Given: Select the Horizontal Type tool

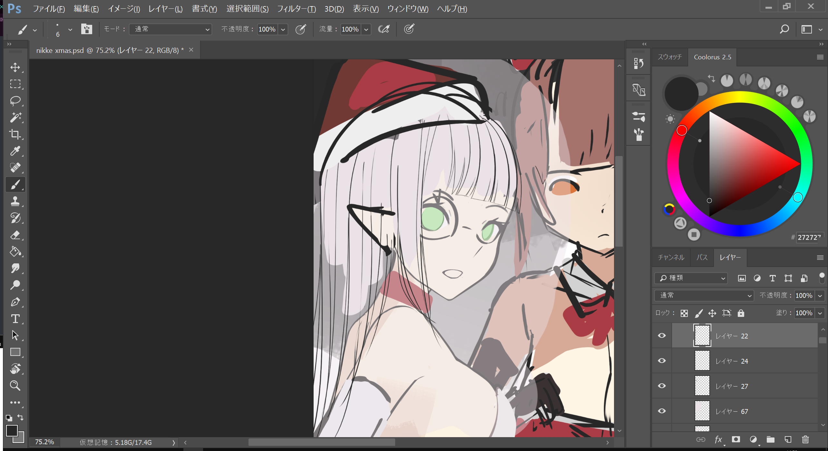Looking at the screenshot, I should 15,319.
